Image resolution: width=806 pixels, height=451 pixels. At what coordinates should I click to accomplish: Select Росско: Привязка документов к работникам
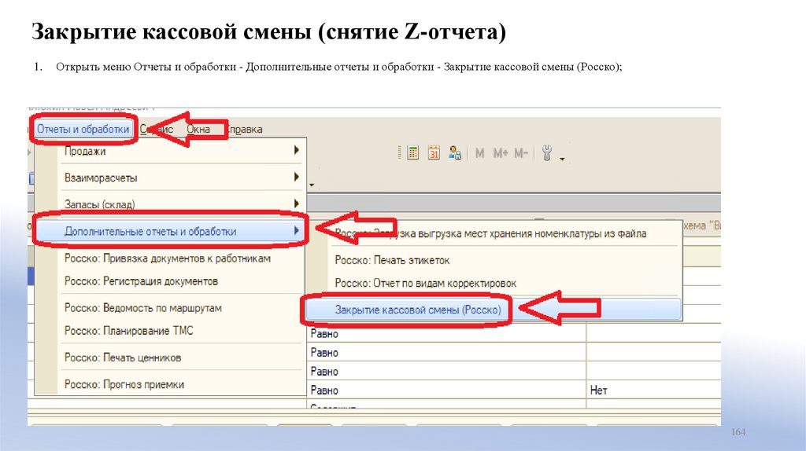point(170,258)
